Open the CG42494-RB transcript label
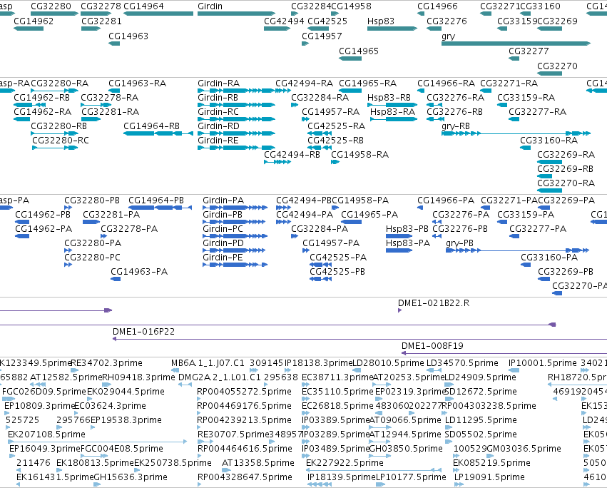This screenshot has width=607, height=488. [292, 155]
